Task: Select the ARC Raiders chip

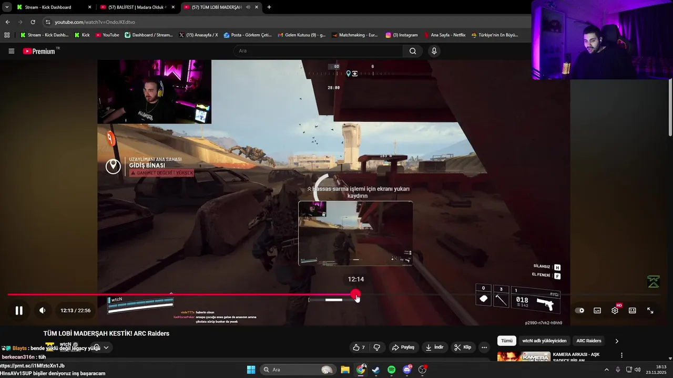Action: pyautogui.click(x=589, y=341)
